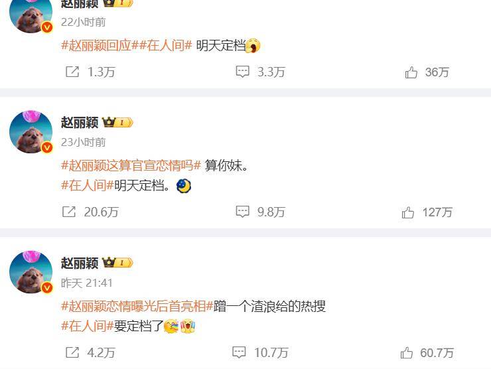This screenshot has width=491, height=369.
Task: Open avatar of the 23小时前 post
Action: pos(31,131)
